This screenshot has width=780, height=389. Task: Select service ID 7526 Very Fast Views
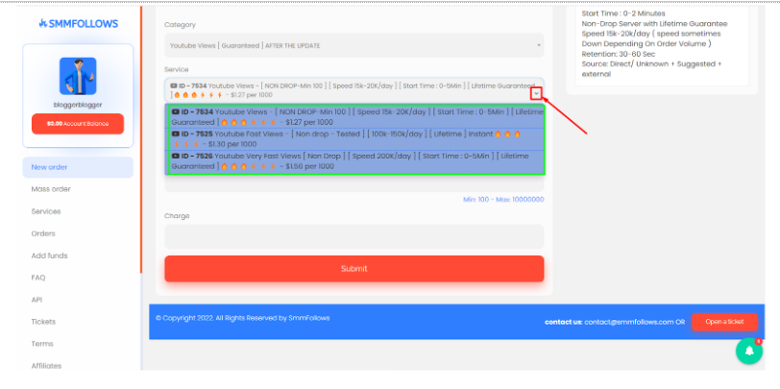356,161
